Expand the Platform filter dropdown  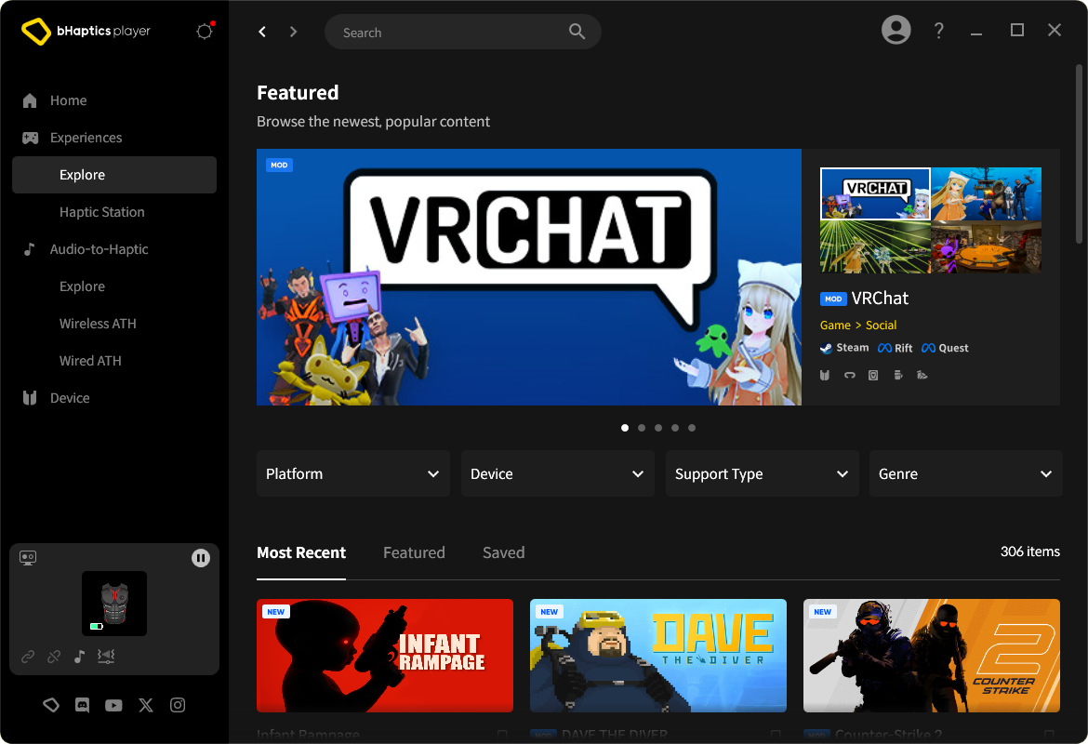[x=352, y=474]
